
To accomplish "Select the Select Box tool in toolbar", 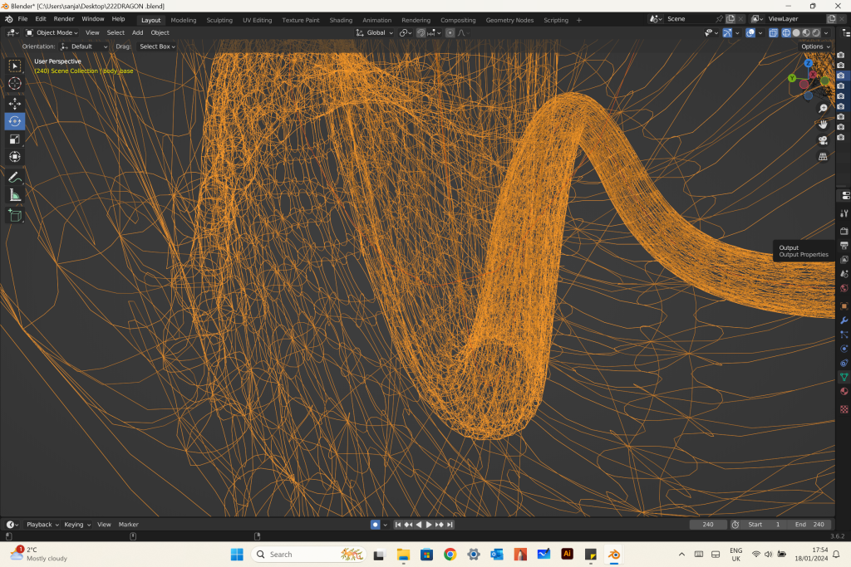I will pos(15,66).
